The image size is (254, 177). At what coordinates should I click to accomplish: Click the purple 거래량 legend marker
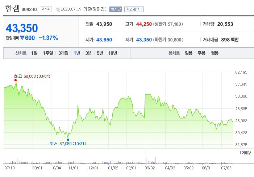240,153
